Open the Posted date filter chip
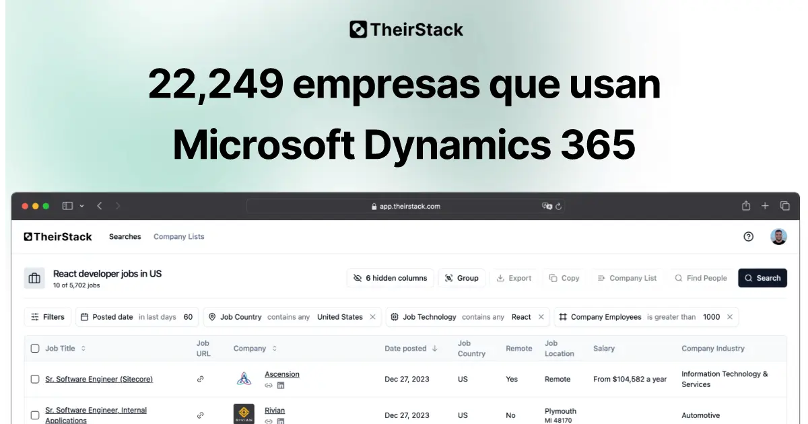808x424 pixels. (x=137, y=317)
